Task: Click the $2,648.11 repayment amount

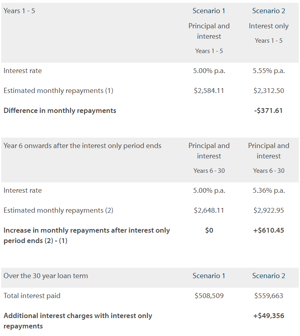Action: 209,210
